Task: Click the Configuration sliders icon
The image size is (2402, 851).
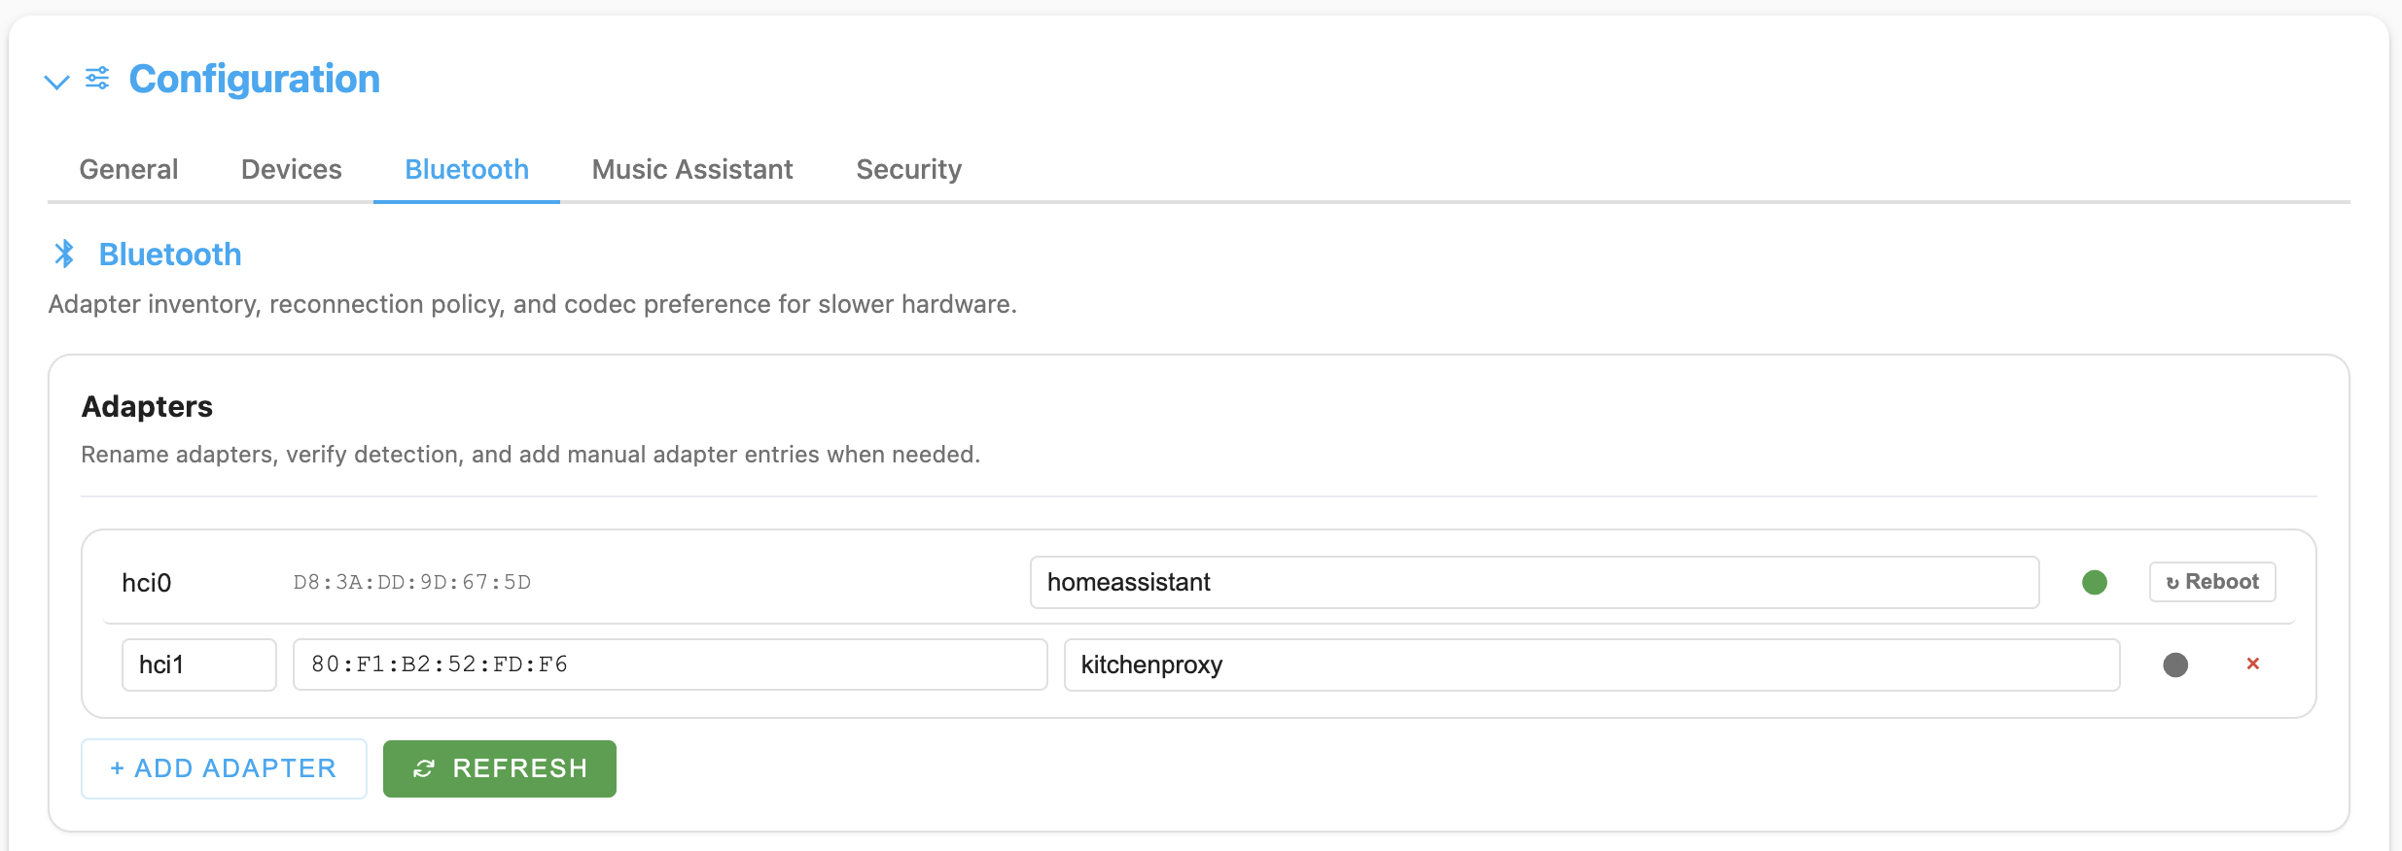Action: (x=97, y=79)
